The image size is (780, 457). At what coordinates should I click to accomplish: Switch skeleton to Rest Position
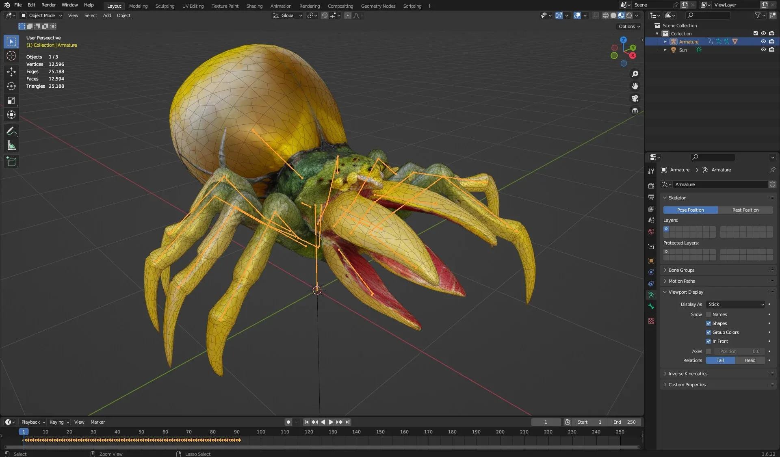[745, 210]
